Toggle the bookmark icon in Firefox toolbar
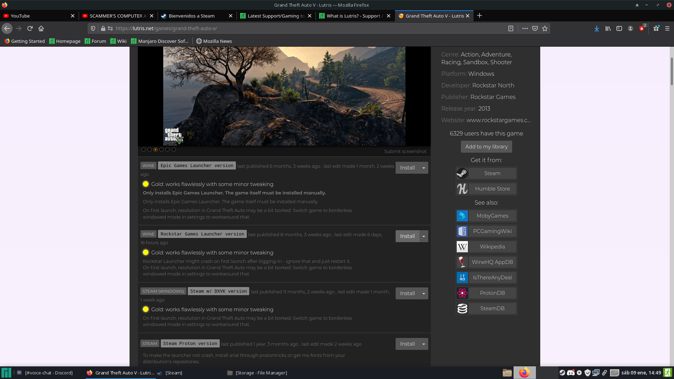Viewport: 674px width, 379px height. (545, 28)
